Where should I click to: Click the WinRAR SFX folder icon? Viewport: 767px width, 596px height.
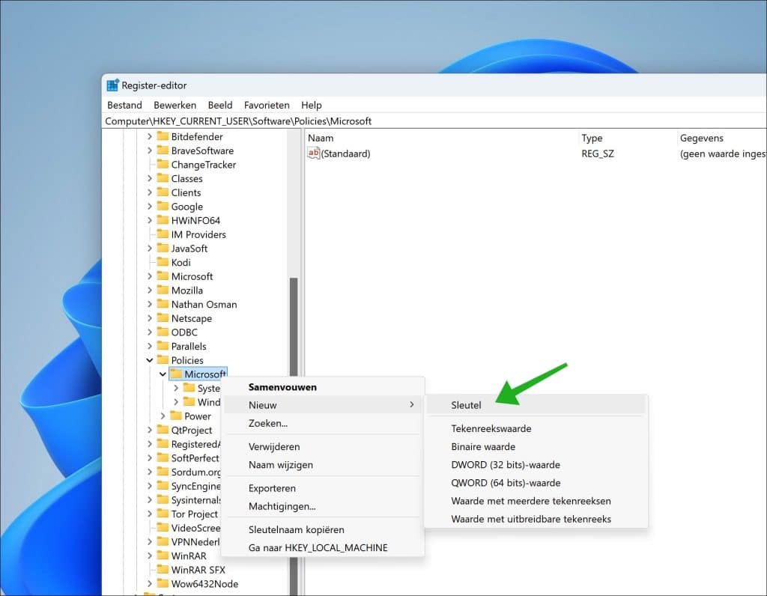(163, 569)
